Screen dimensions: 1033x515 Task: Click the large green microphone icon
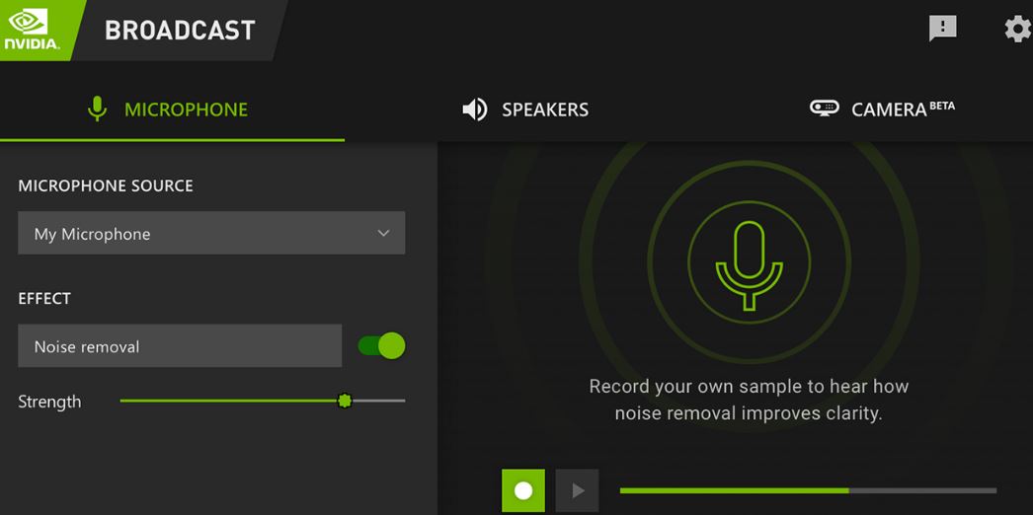[749, 265]
